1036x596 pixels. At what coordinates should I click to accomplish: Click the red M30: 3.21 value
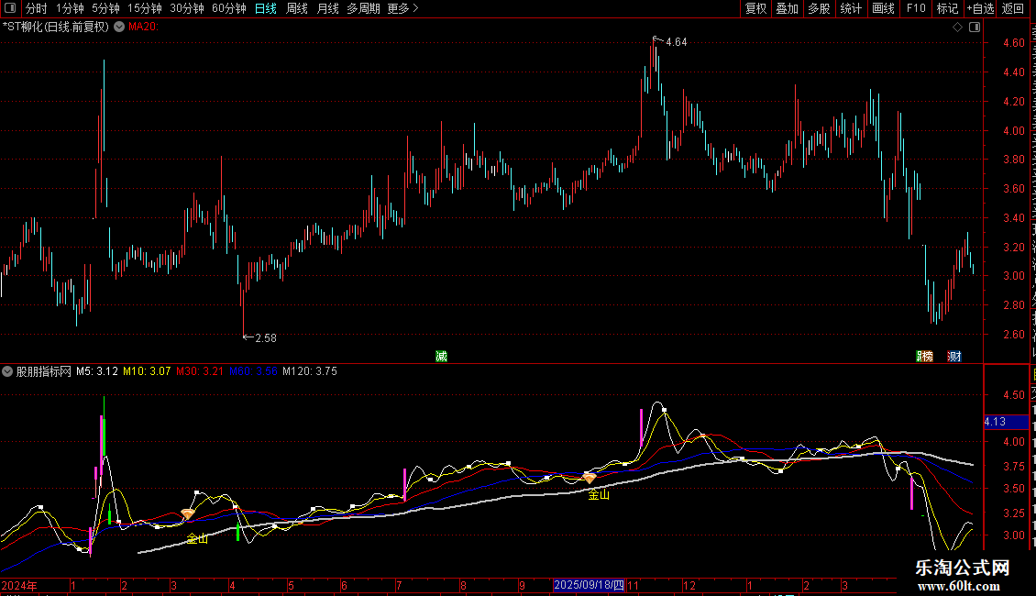(x=200, y=371)
